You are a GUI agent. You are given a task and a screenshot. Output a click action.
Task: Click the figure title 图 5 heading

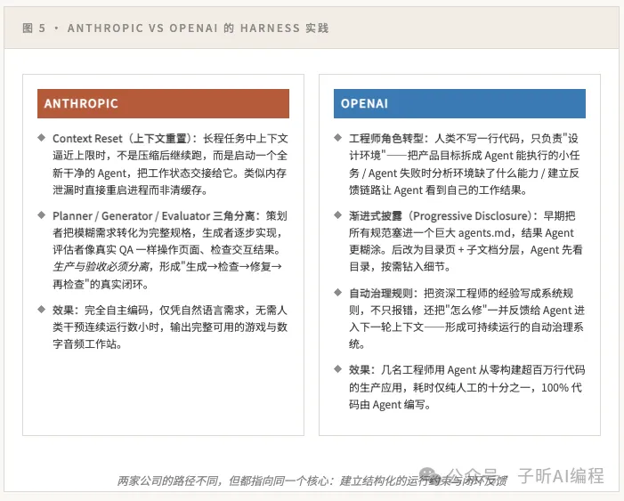(34, 28)
